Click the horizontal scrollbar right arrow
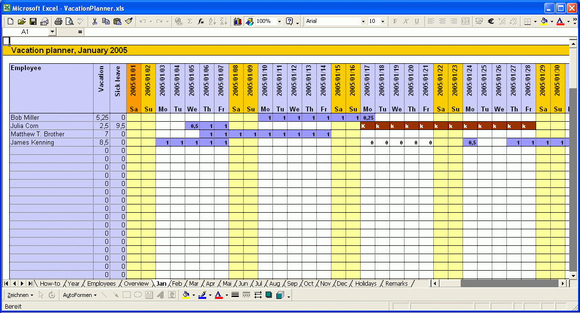This screenshot has width=580, height=313. coord(563,283)
